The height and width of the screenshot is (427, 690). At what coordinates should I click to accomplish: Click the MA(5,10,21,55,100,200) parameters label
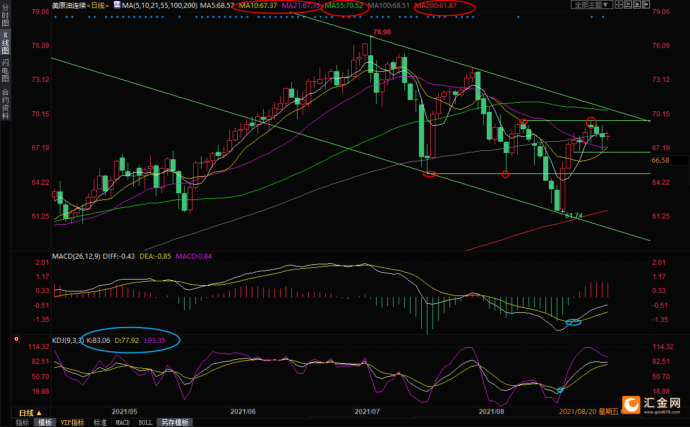pyautogui.click(x=160, y=5)
